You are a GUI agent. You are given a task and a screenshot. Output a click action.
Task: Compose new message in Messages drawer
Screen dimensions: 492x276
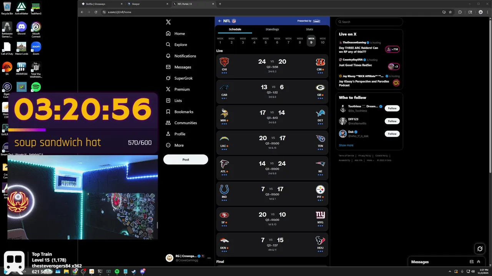point(472,262)
